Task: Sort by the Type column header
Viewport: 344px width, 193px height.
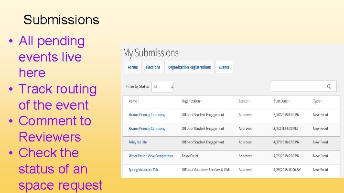Action: click(x=317, y=101)
